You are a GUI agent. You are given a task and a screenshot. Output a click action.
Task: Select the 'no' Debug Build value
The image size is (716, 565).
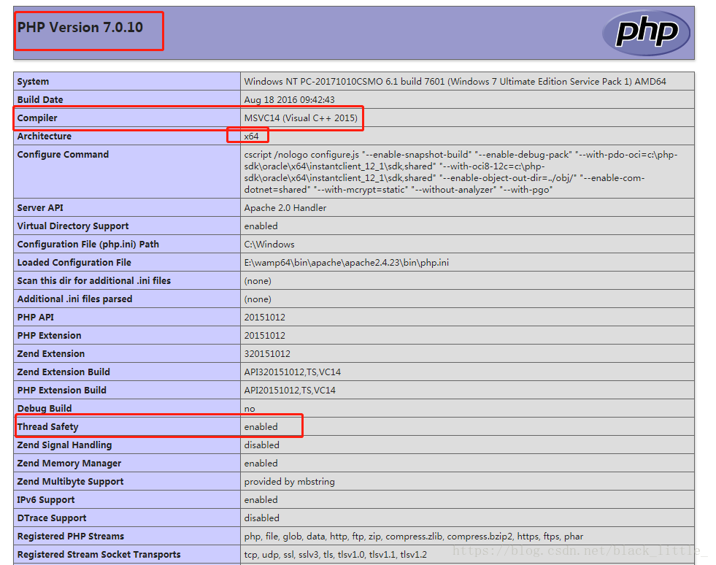tap(250, 409)
